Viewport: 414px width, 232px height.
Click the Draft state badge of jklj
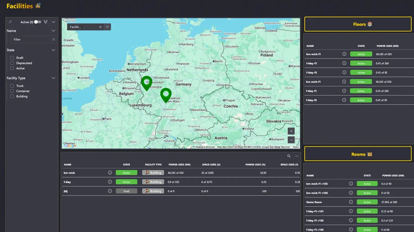coord(126,191)
